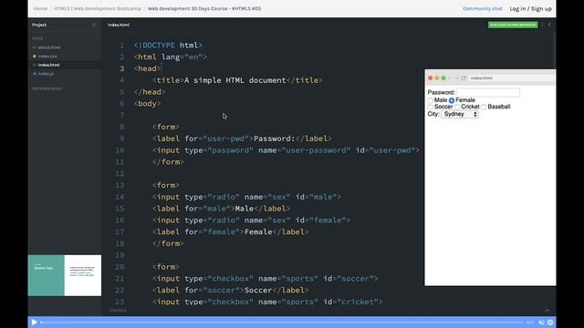Screen dimensions: 584x328
Task: Open Community chat link
Action: pos(483,8)
